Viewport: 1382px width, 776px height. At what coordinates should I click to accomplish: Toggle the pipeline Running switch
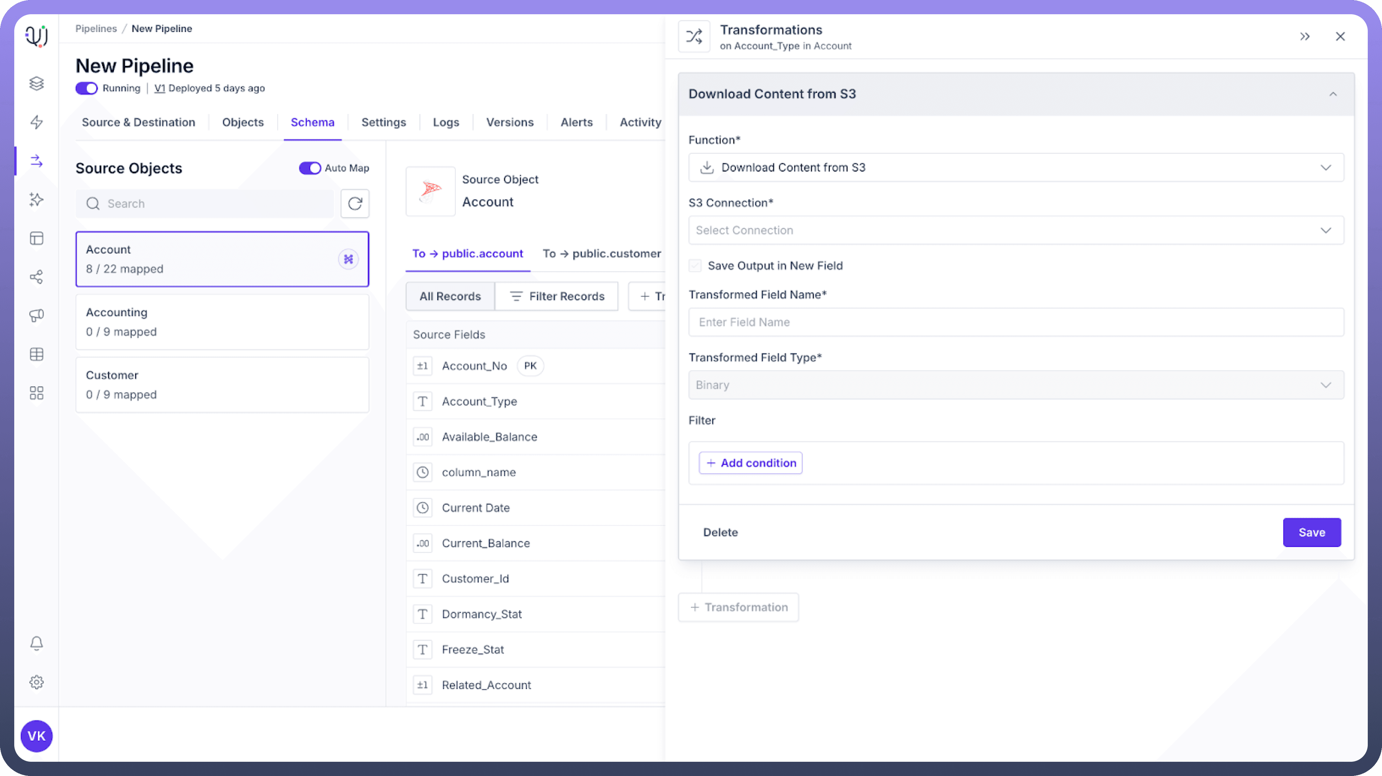(86, 88)
